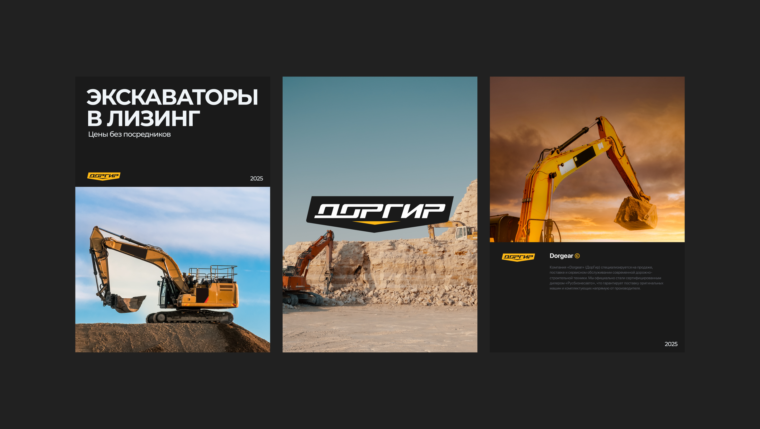Click the yellow copyright symbol after Dorgear

577,256
